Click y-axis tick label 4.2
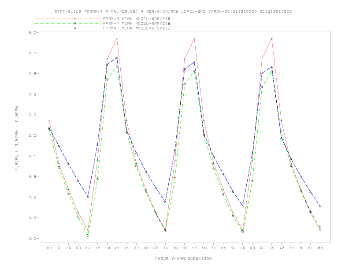 [x=32, y=197]
